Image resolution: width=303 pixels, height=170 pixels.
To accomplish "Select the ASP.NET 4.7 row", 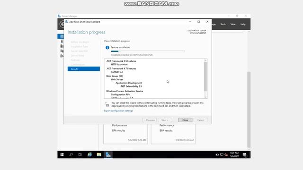I will point(117,72).
